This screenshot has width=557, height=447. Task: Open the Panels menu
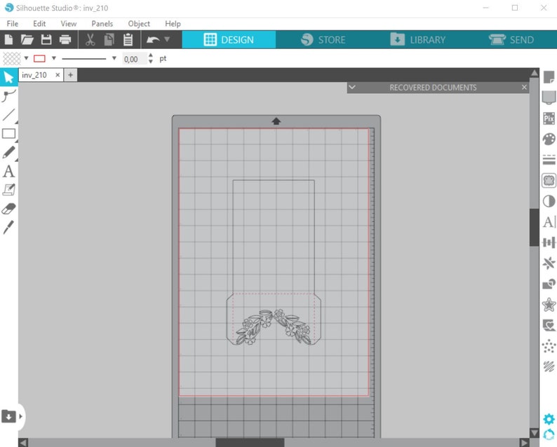(x=102, y=23)
